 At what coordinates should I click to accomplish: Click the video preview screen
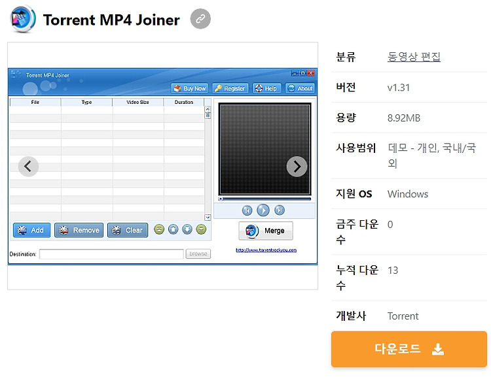[264, 149]
